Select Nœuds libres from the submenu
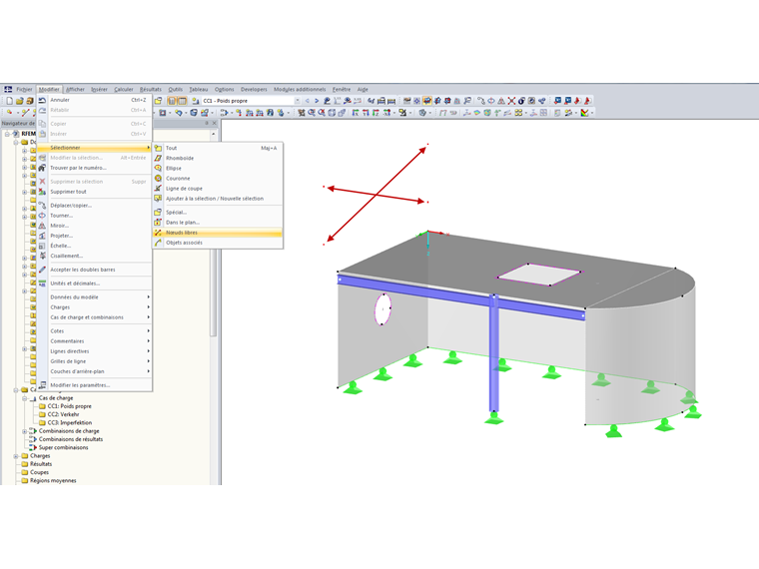 (218, 233)
